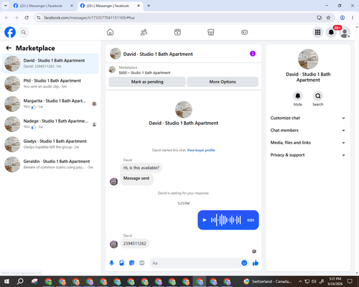This screenshot has width=359, height=287.
Task: Send a thumbs-up like
Action: tap(256, 263)
